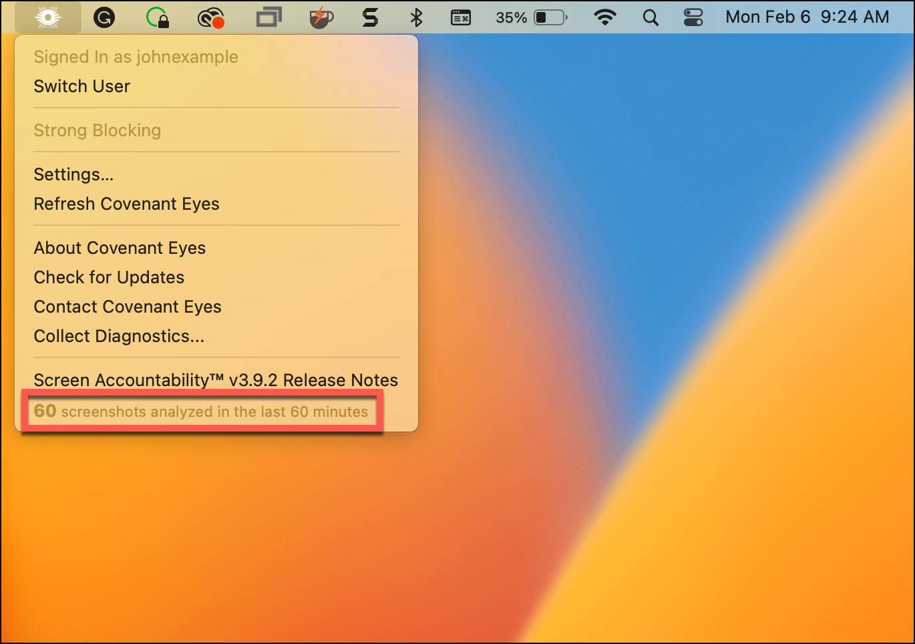Open Settings... menu entry
The height and width of the screenshot is (644, 915).
[74, 174]
